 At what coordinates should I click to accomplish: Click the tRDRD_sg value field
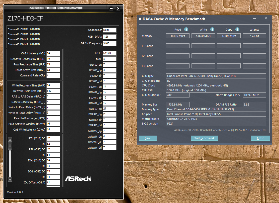(110, 65)
